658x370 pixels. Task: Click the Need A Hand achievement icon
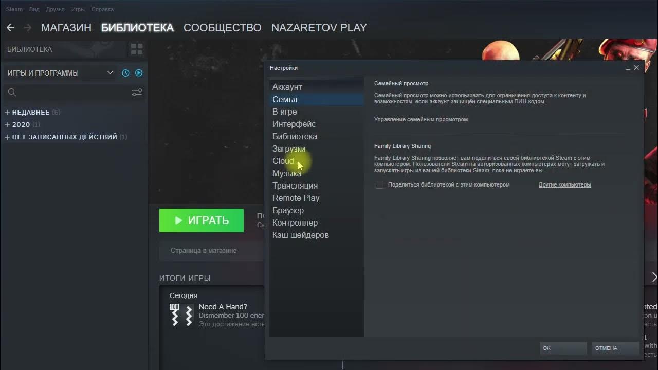click(x=181, y=315)
